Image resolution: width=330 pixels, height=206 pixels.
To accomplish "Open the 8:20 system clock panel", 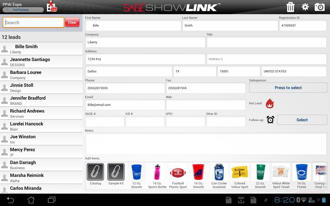I will click(284, 200).
